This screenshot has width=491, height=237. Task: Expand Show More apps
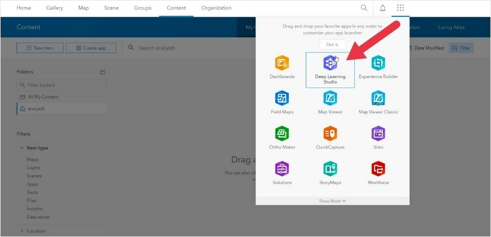[332, 201]
